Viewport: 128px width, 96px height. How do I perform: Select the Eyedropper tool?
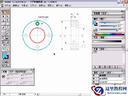click(x=4, y=46)
